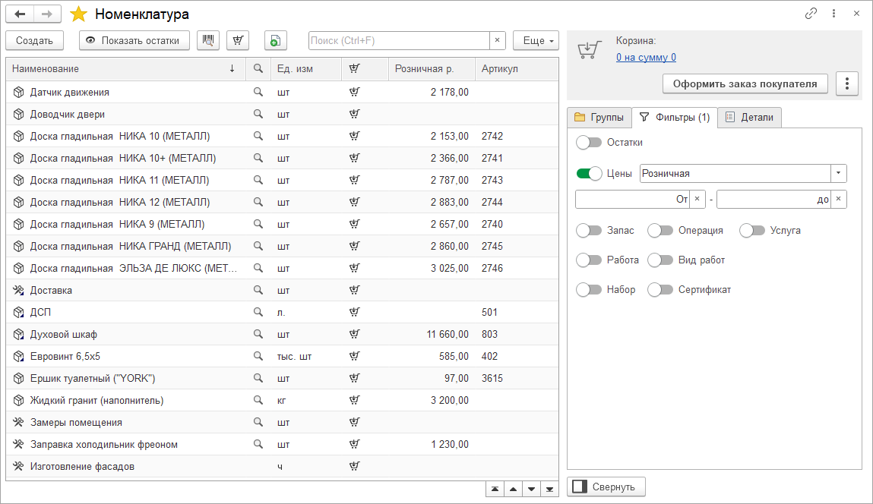The height and width of the screenshot is (504, 873).
Task: Add Замеры помещения to cart
Action: (x=354, y=422)
